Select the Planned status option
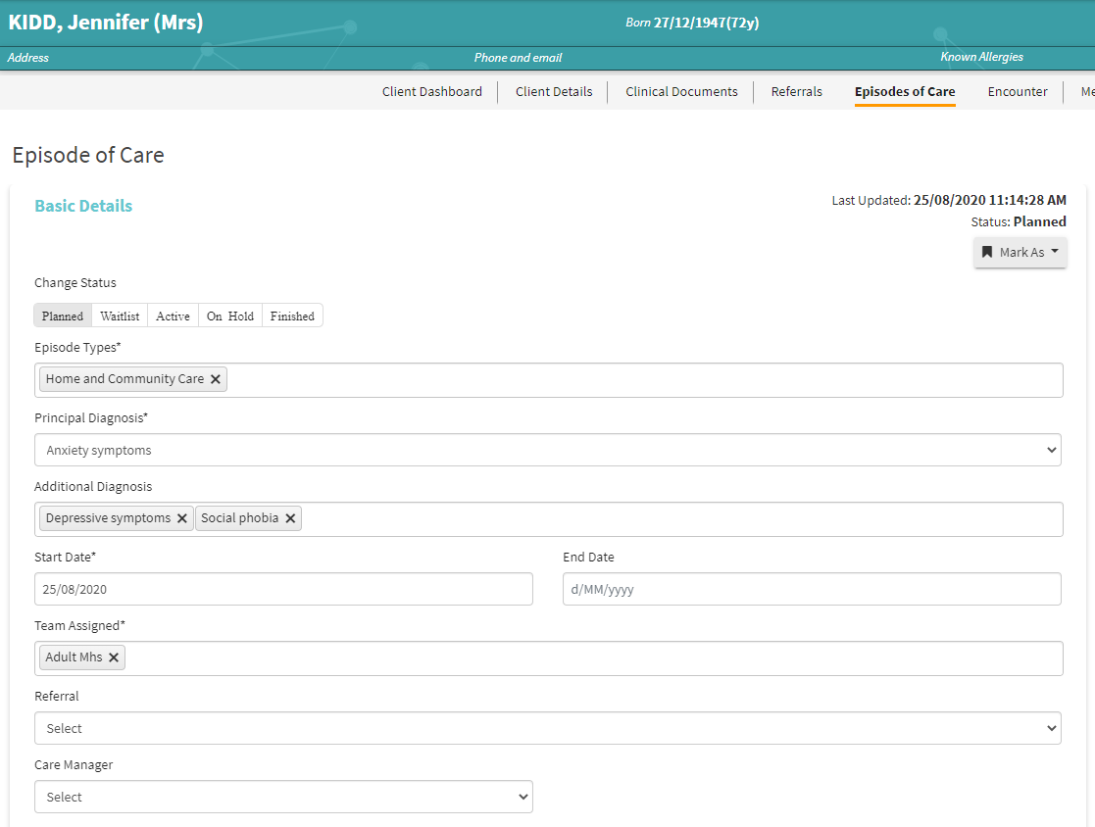The image size is (1095, 827). pyautogui.click(x=63, y=316)
